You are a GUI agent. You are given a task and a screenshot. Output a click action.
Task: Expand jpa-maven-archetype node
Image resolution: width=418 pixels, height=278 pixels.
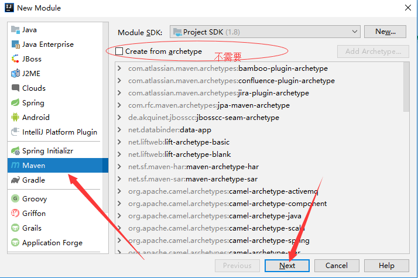pyautogui.click(x=119, y=105)
